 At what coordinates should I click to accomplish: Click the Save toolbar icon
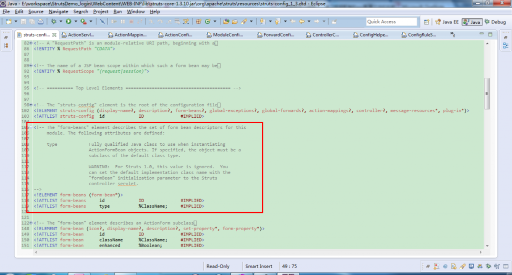pyautogui.click(x=23, y=21)
